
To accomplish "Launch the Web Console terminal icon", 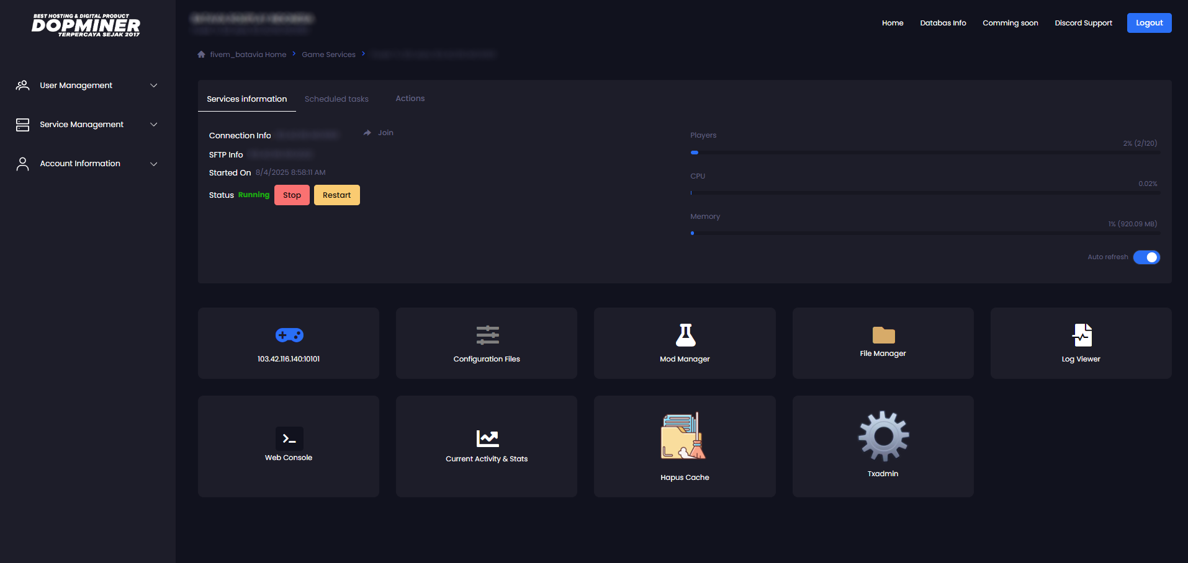I will click(x=289, y=438).
